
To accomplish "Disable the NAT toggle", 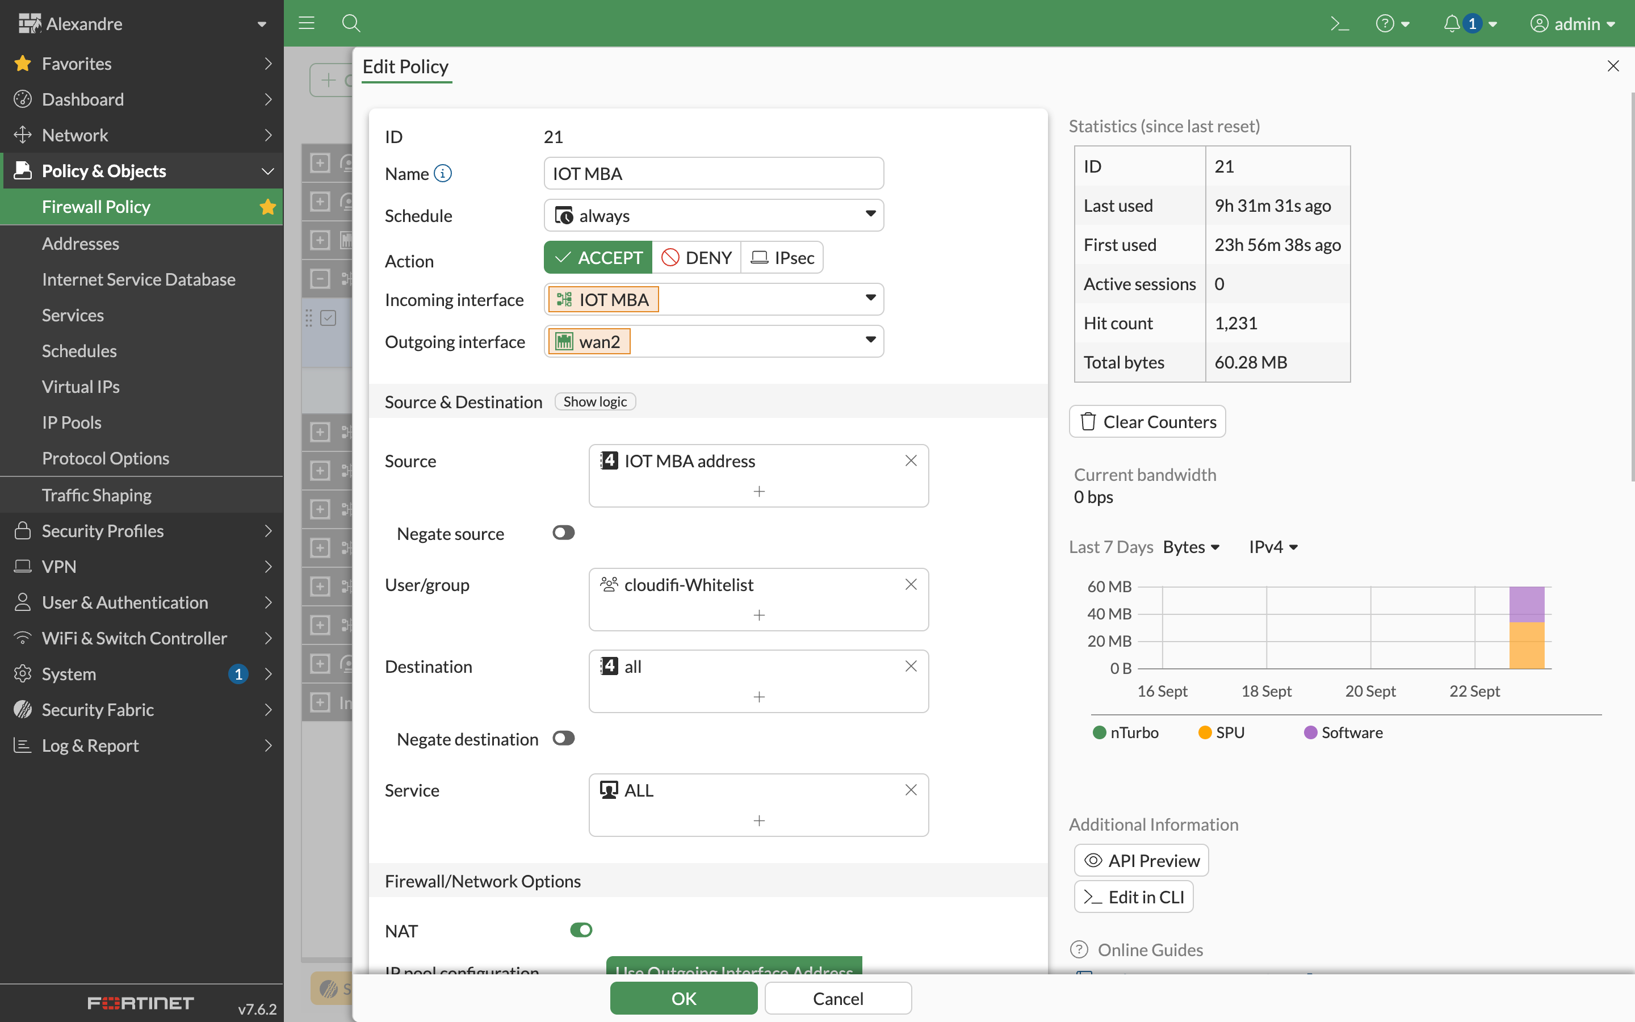I will coord(580,931).
